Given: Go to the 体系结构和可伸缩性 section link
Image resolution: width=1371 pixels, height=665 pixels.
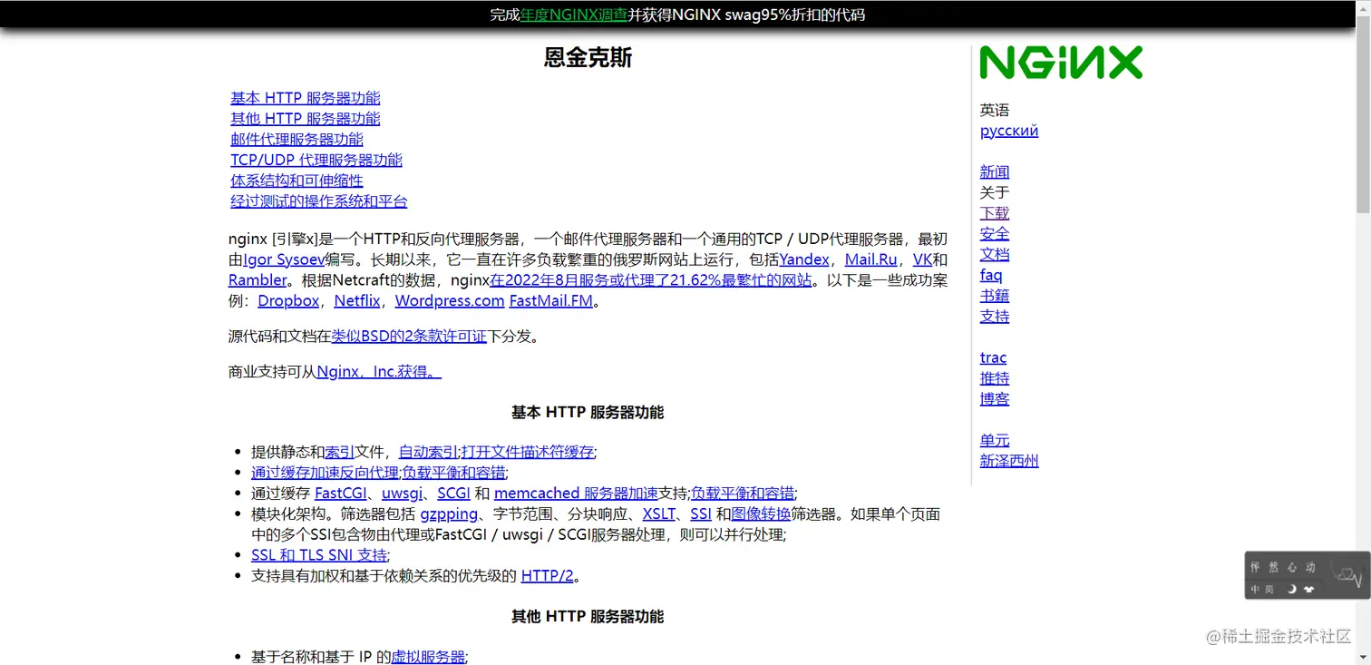Looking at the screenshot, I should tap(297, 181).
